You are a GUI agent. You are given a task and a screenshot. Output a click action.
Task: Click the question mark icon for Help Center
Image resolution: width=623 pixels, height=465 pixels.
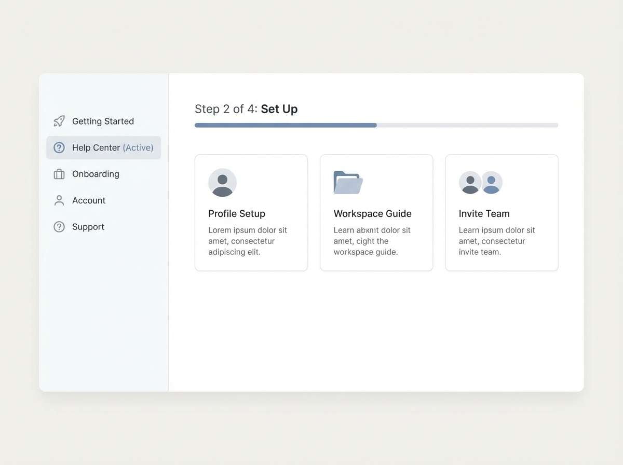coord(59,147)
